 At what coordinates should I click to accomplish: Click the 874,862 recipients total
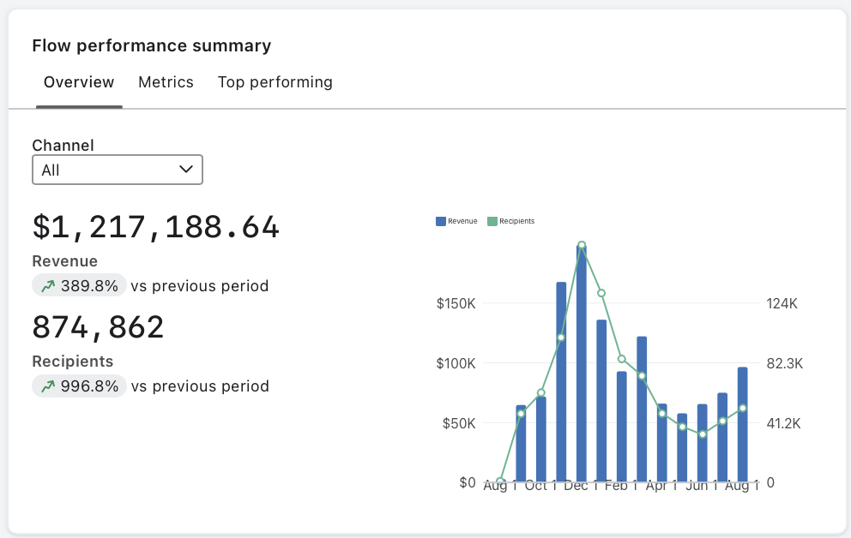click(x=98, y=327)
